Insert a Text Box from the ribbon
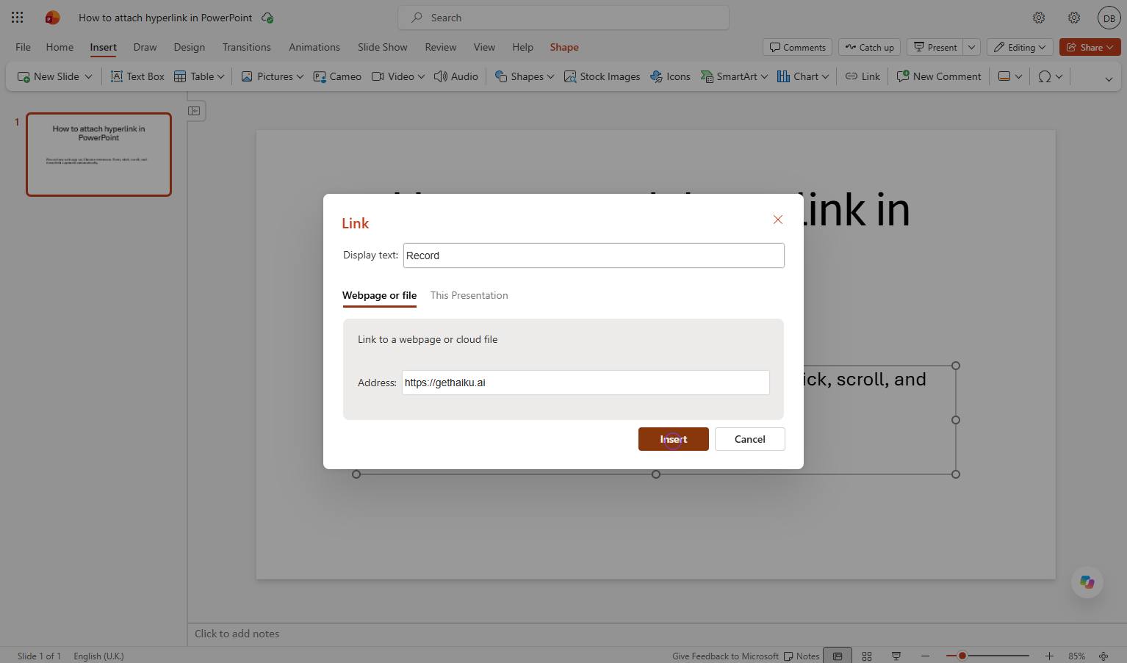Screen dimensions: 1127x663 [x=137, y=76]
